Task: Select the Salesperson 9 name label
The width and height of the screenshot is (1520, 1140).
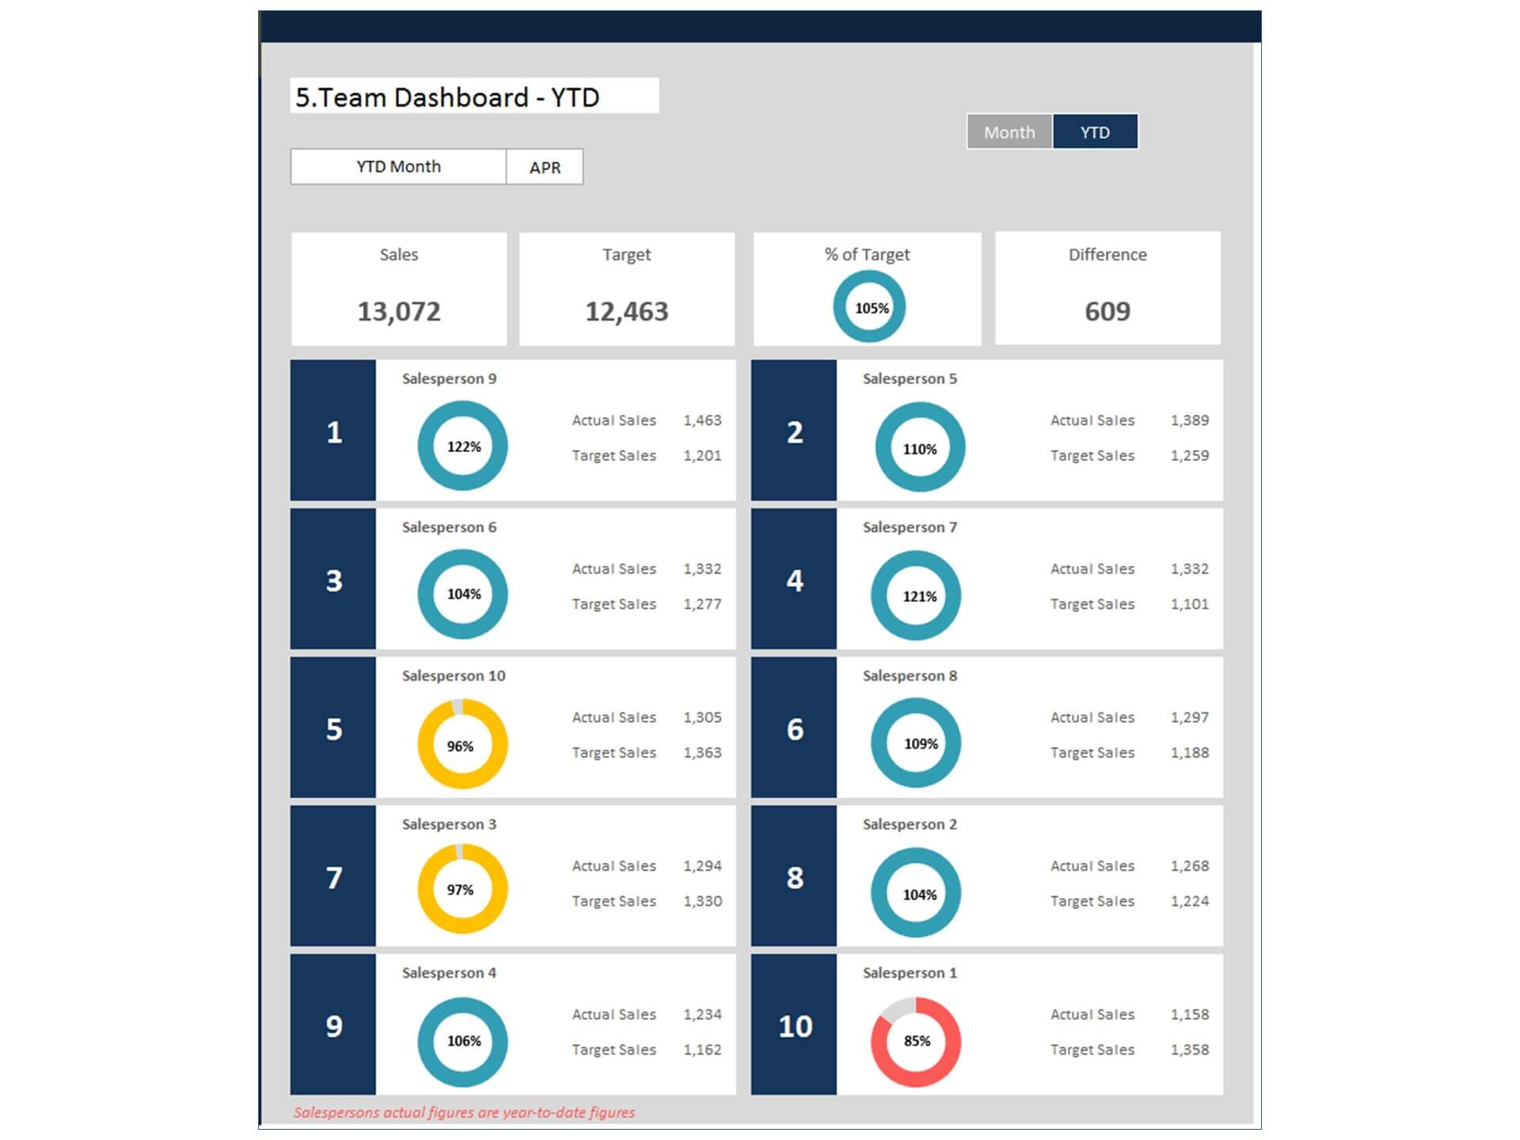Action: click(449, 379)
